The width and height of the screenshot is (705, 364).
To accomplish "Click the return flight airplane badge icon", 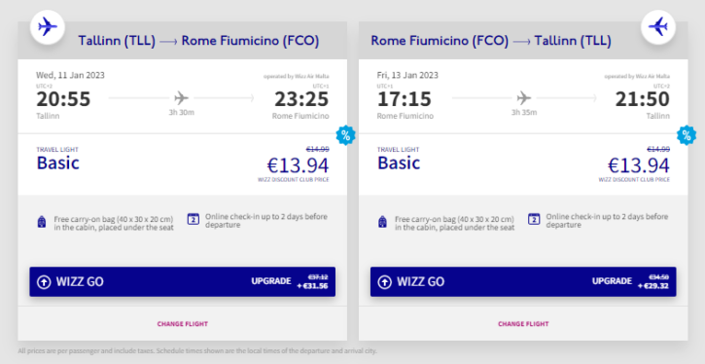I will tap(657, 27).
